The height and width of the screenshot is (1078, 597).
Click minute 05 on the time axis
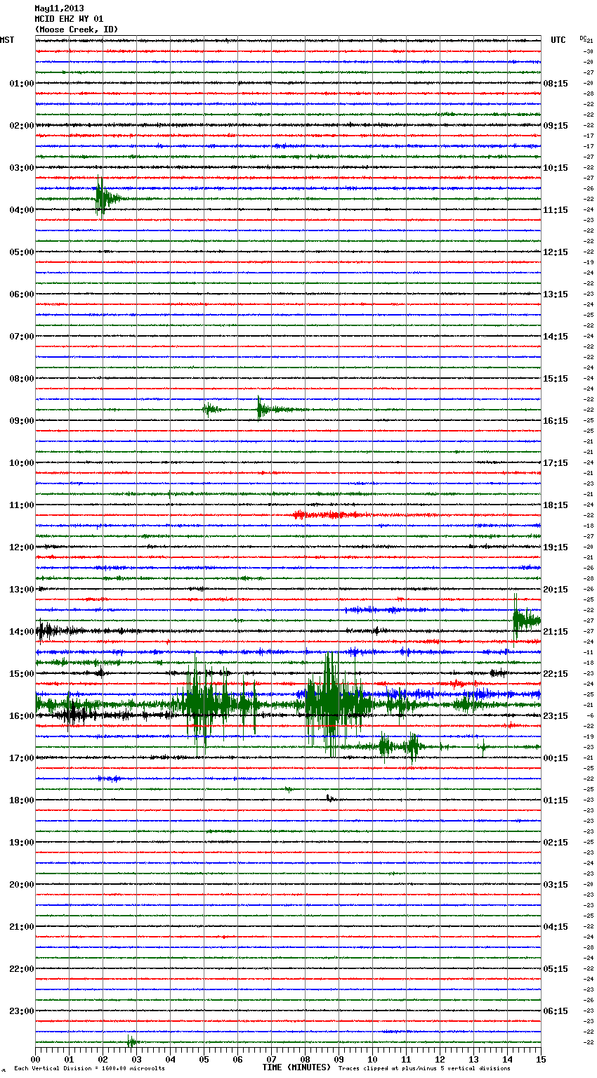pyautogui.click(x=204, y=1059)
